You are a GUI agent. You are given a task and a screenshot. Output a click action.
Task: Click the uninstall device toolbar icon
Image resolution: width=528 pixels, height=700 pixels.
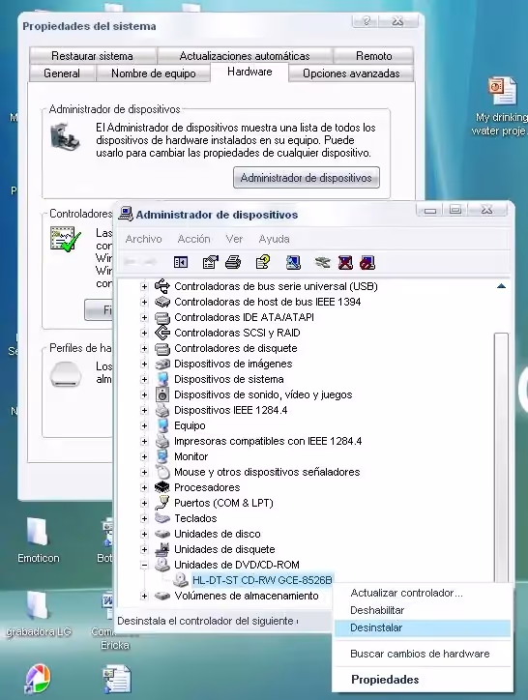[x=345, y=262]
